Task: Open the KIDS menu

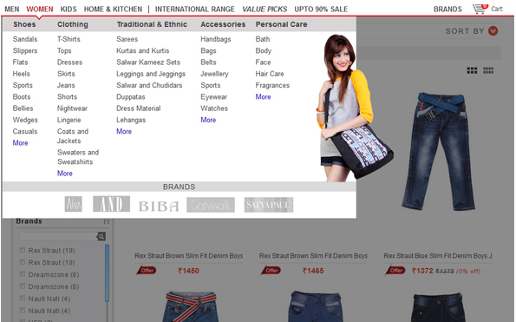Action: [x=69, y=10]
